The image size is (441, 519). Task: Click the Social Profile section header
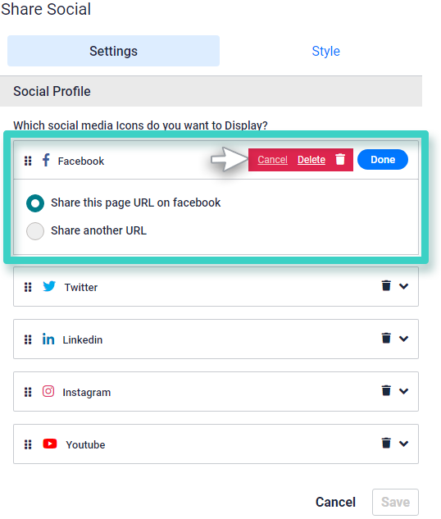211,91
